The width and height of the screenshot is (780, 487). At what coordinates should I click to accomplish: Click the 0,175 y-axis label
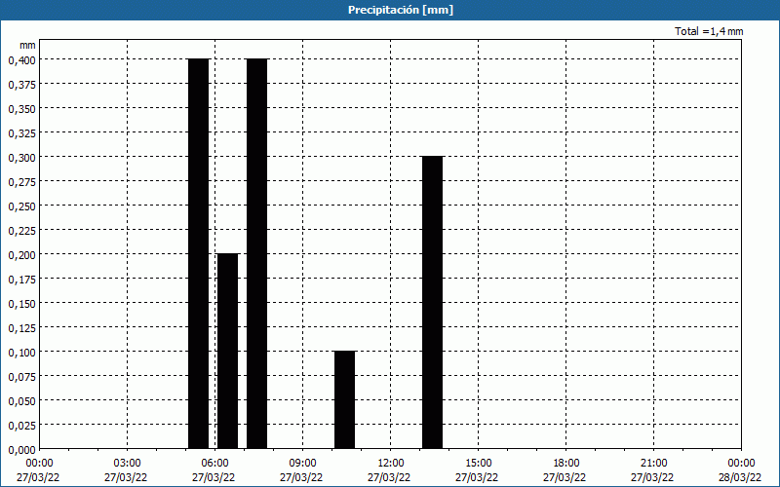pos(21,280)
